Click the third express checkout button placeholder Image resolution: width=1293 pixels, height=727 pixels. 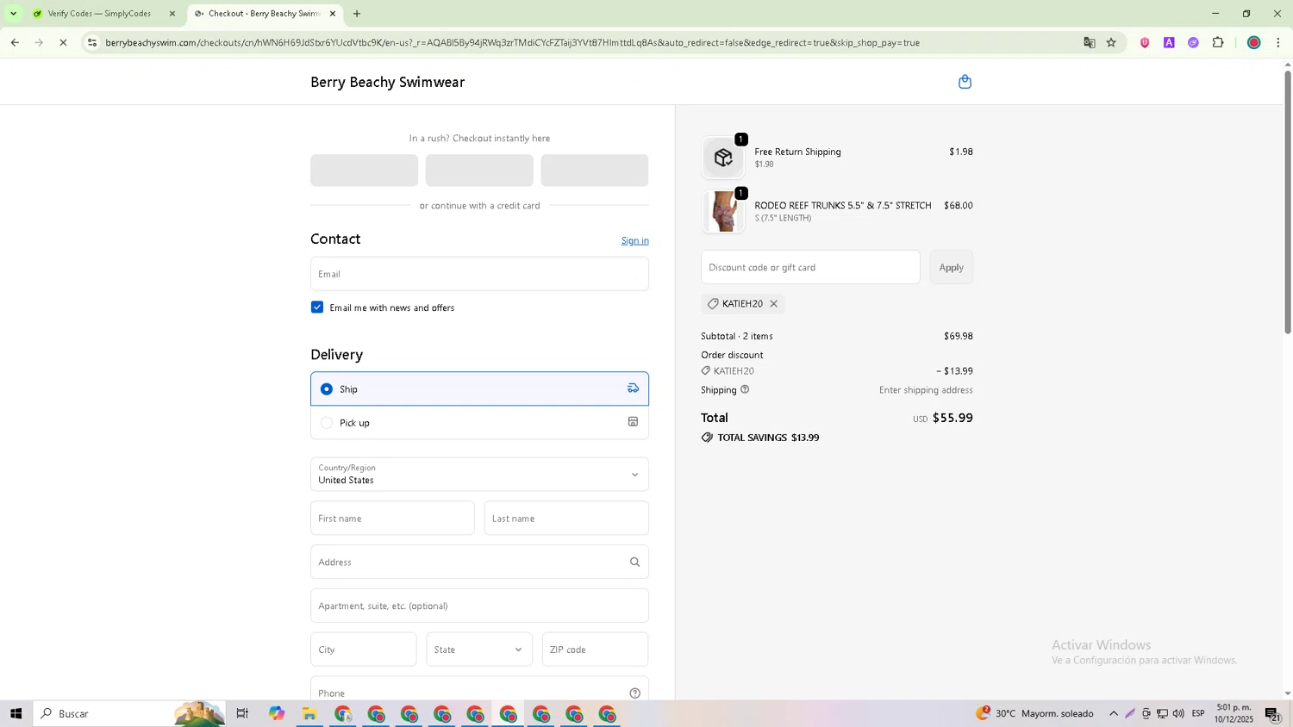pos(594,171)
